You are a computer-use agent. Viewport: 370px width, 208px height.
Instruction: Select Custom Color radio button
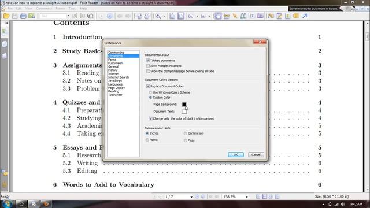point(150,98)
